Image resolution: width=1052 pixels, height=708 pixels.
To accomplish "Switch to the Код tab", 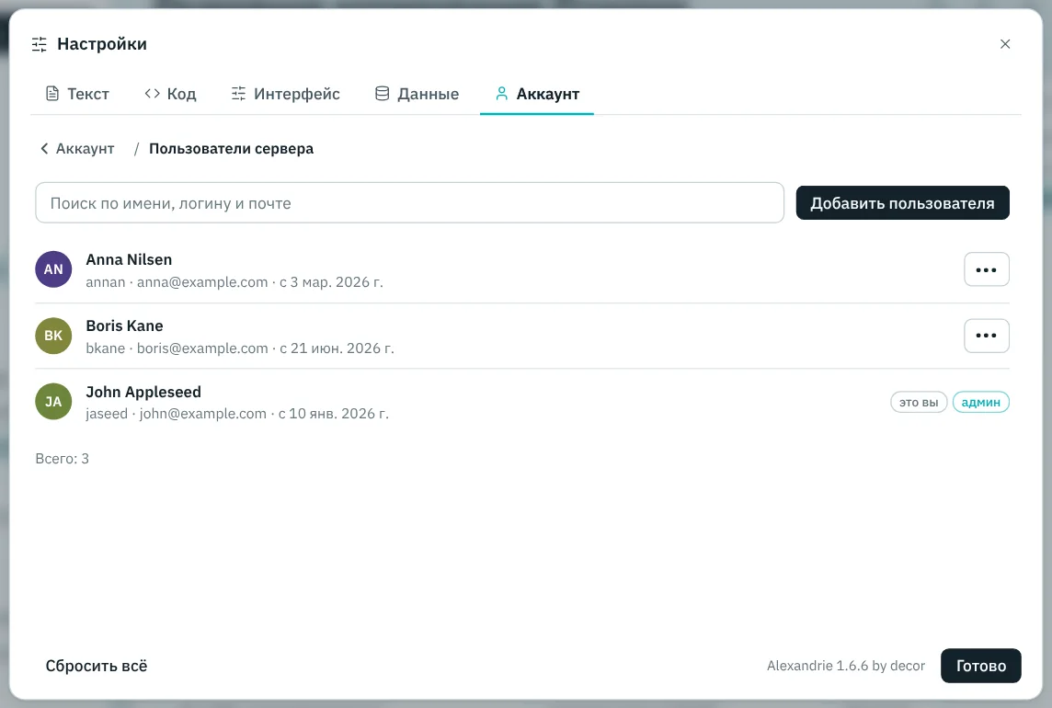I will pos(170,94).
